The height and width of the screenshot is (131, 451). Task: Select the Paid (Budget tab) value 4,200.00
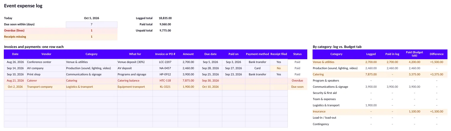tap(414, 62)
